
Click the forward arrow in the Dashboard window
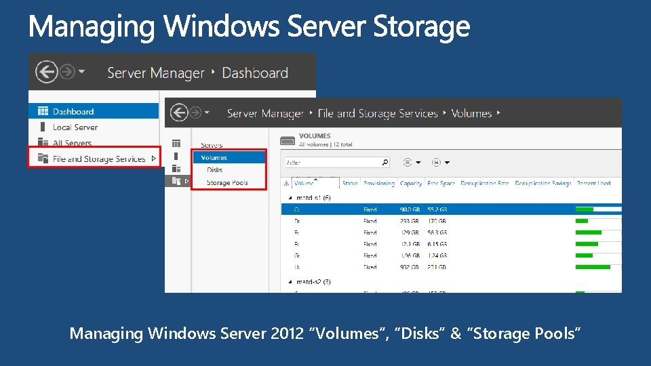pyautogui.click(x=67, y=72)
